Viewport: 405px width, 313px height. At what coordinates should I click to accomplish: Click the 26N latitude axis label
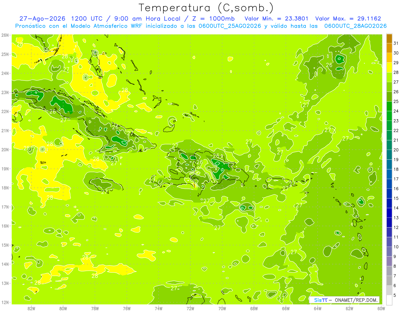coord(5,35)
